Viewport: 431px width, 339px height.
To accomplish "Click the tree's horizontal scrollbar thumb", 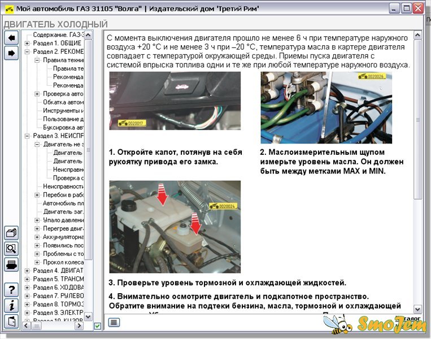I will (36, 326).
